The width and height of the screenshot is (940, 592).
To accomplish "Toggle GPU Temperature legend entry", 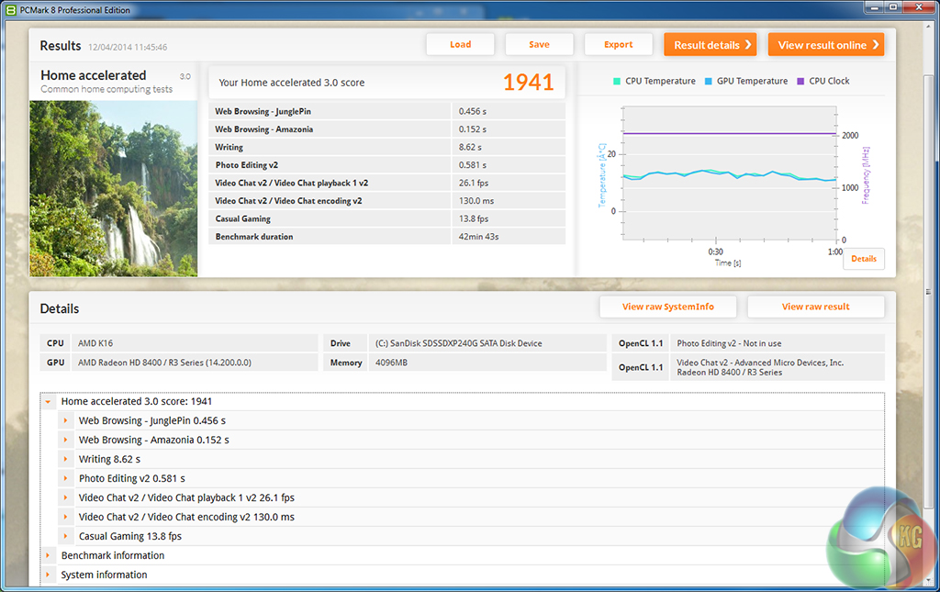I will [747, 82].
